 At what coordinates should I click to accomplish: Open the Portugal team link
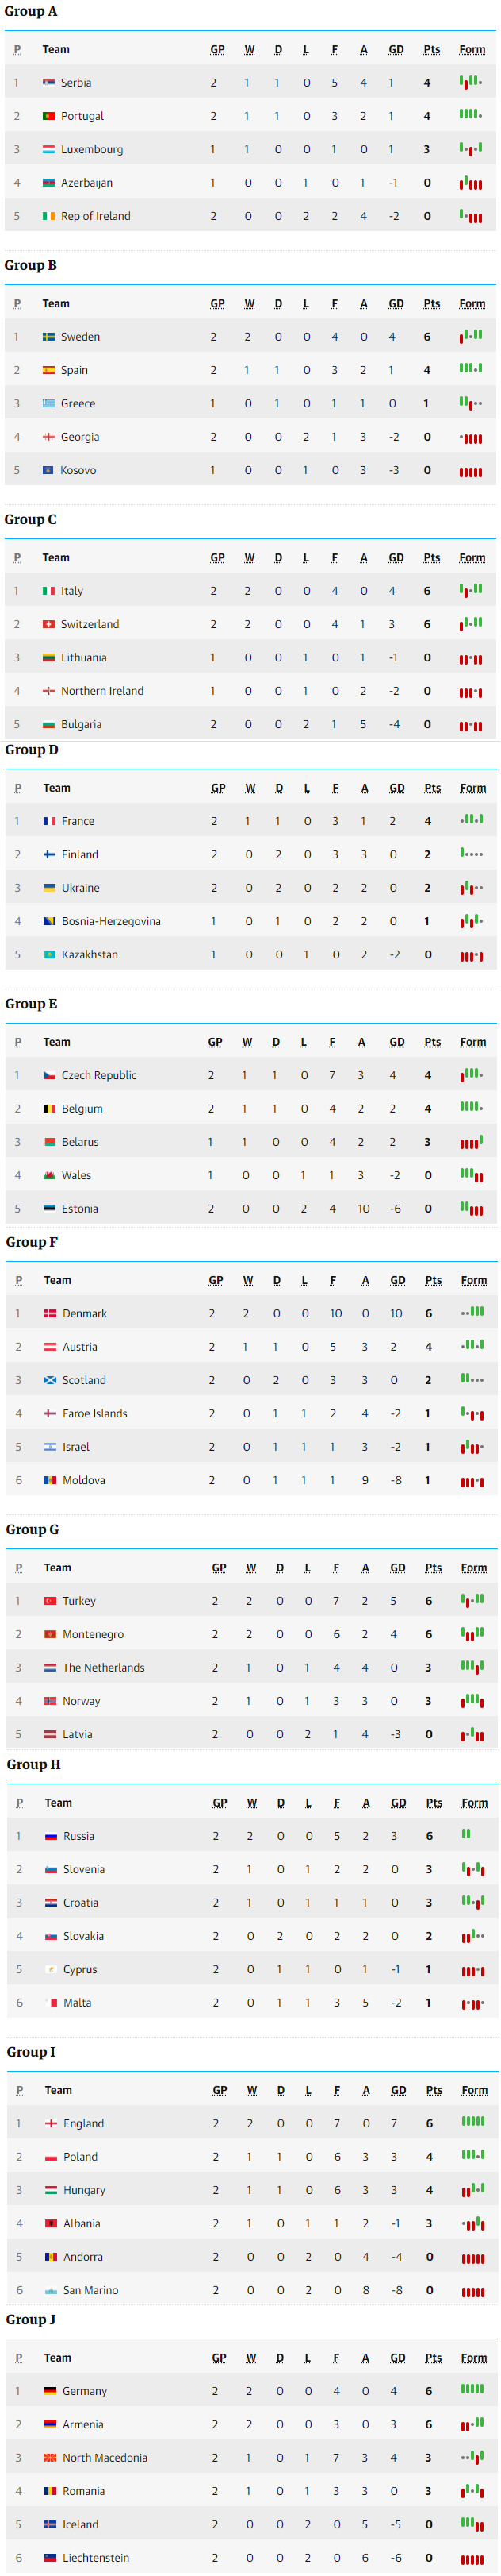coord(82,116)
